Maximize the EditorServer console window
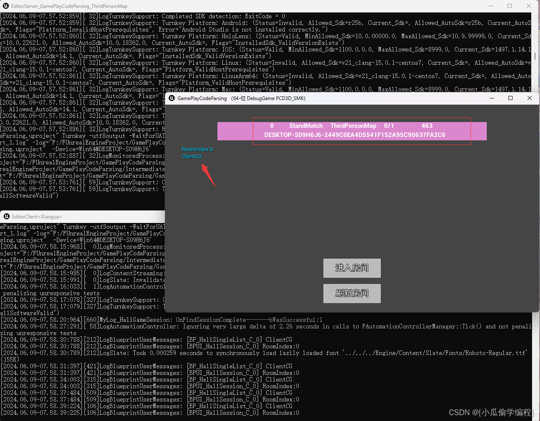This screenshot has height=421, width=540. (x=510, y=6)
